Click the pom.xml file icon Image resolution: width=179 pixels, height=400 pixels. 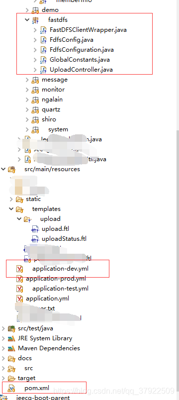coord(11,389)
